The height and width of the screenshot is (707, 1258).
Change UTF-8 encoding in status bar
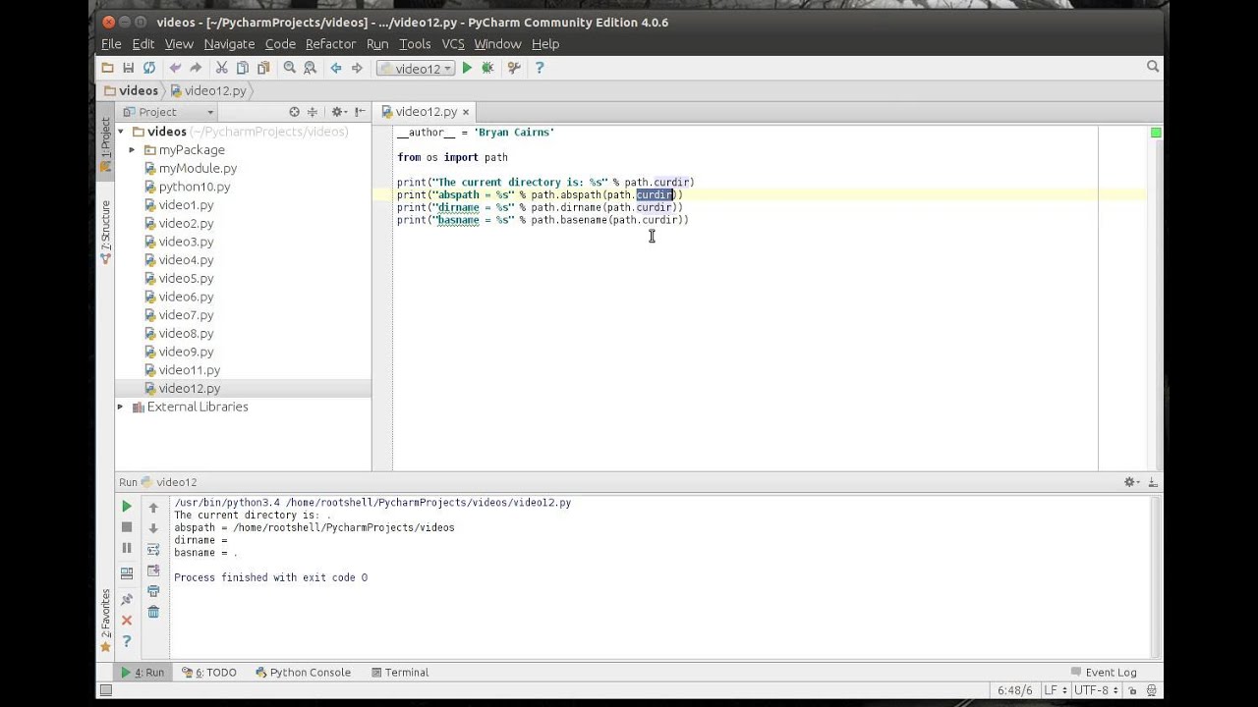click(x=1097, y=690)
